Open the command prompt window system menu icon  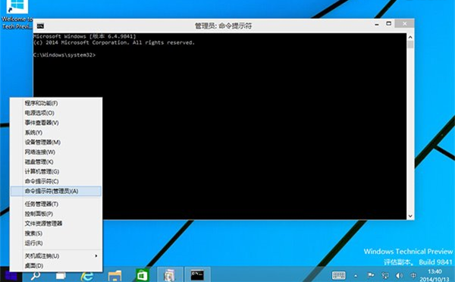pos(40,26)
